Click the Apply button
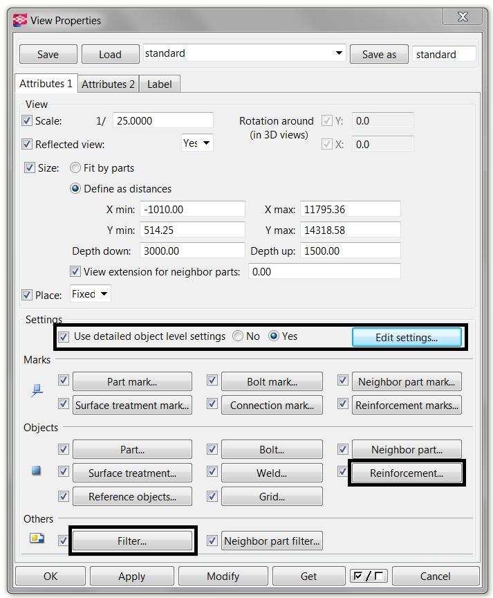 tap(132, 576)
